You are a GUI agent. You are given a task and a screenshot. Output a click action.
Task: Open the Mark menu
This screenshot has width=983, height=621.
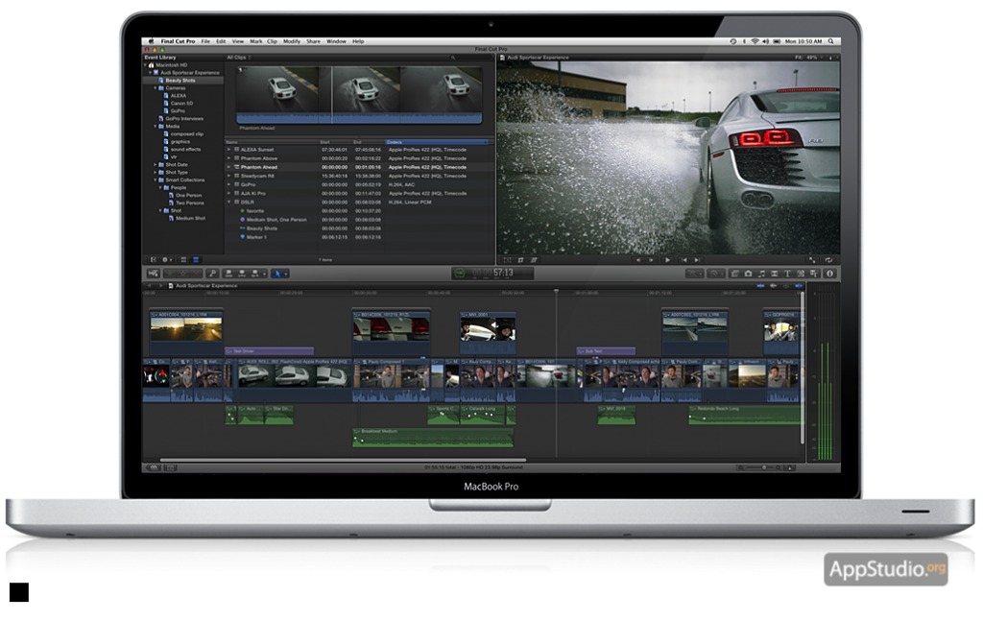255,41
